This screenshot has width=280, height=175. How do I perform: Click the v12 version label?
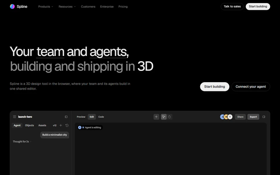[x=55, y=125]
